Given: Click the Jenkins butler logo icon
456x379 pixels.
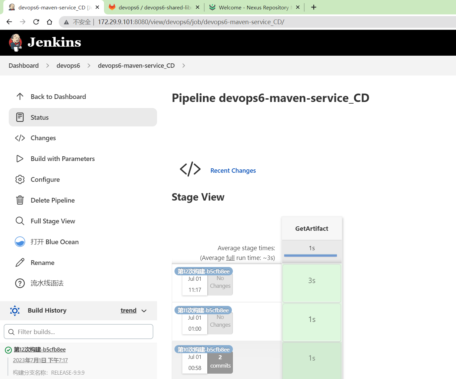Looking at the screenshot, I should pyautogui.click(x=15, y=43).
